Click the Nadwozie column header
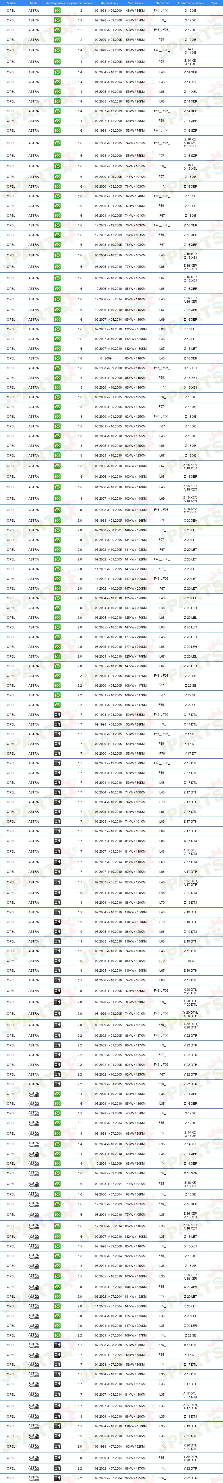The width and height of the screenshot is (223, 1483). click(x=162, y=3)
